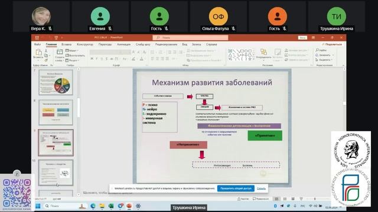Screen dimensions: 378x212
Task: Switch to the Слайд-шоу ribbon tab
Action: 143,45
